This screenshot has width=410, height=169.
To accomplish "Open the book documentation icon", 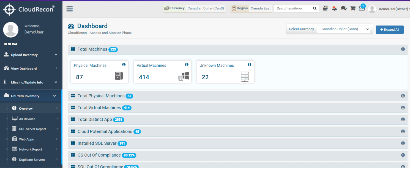I will 325,8.
